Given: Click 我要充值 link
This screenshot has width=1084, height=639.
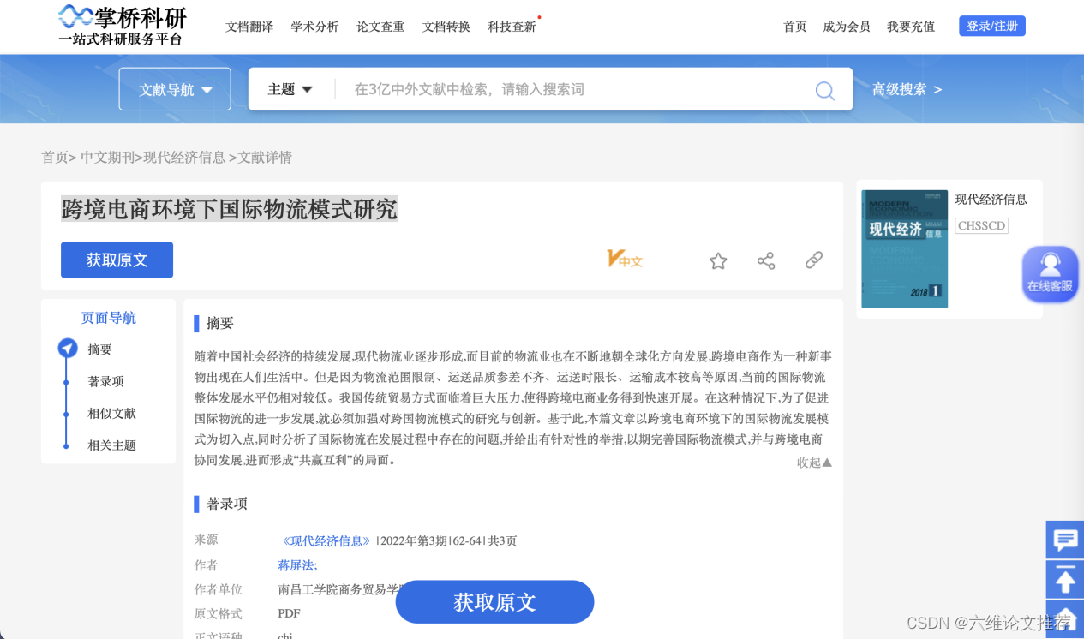Looking at the screenshot, I should pos(911,27).
